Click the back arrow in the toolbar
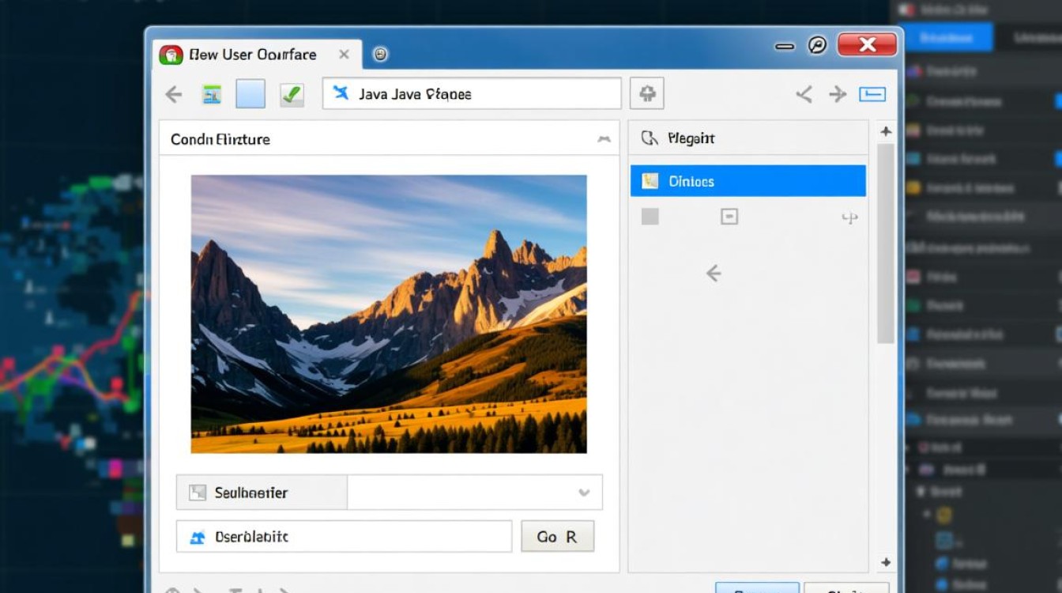This screenshot has height=593, width=1062. (x=173, y=95)
